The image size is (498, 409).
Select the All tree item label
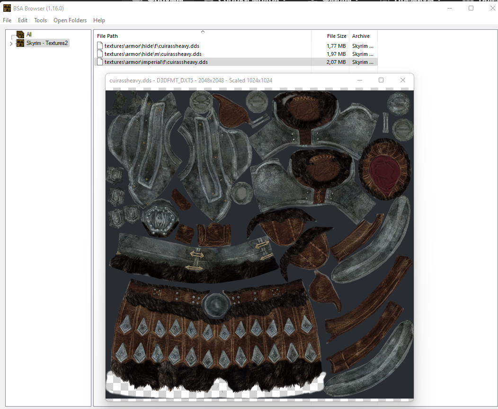click(29, 35)
